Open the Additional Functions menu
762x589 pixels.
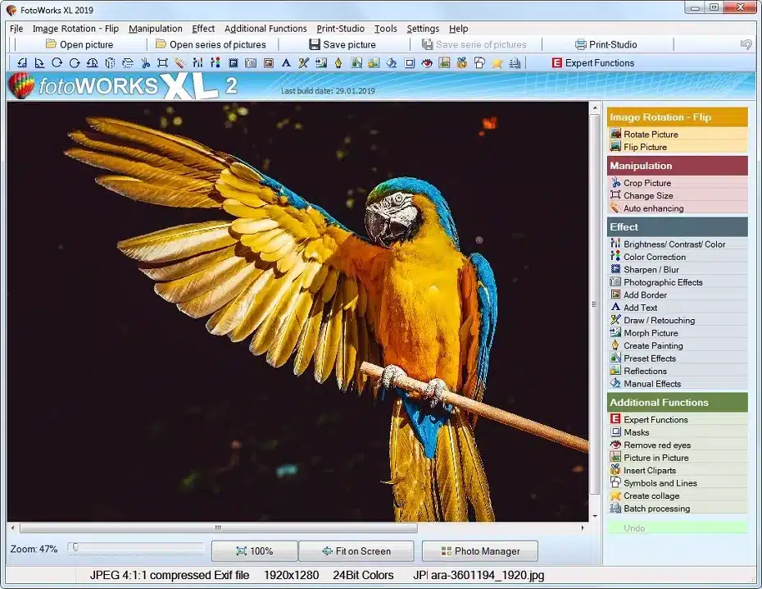[x=265, y=29]
